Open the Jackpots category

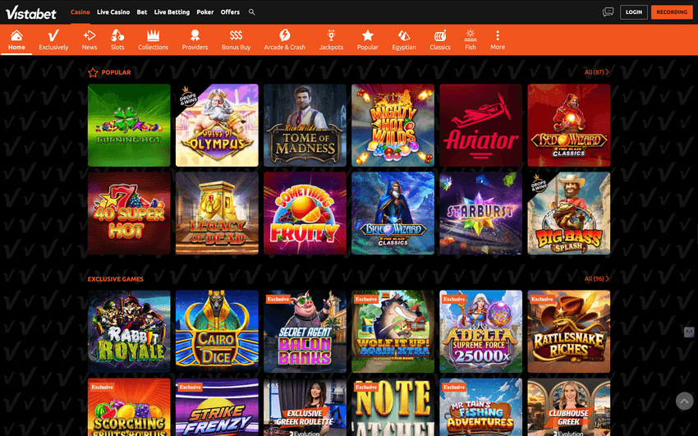tap(331, 40)
